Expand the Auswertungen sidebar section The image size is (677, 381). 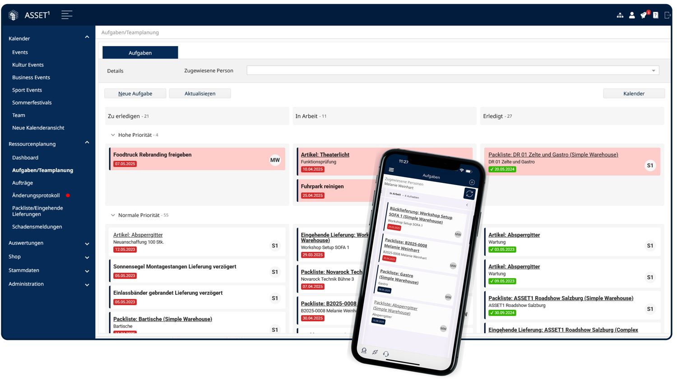[x=87, y=244]
